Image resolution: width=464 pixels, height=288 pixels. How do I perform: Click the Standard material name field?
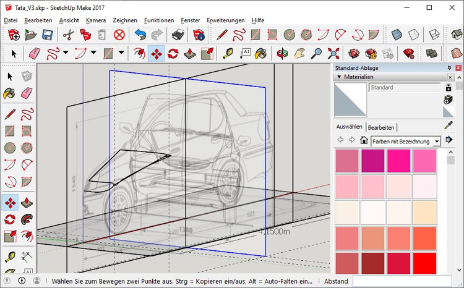pyautogui.click(x=405, y=88)
